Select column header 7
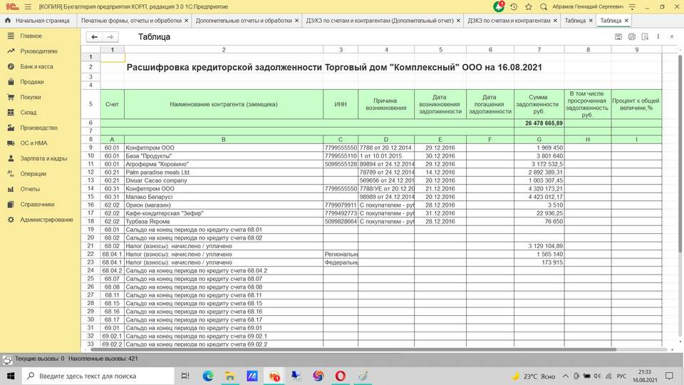 point(539,50)
